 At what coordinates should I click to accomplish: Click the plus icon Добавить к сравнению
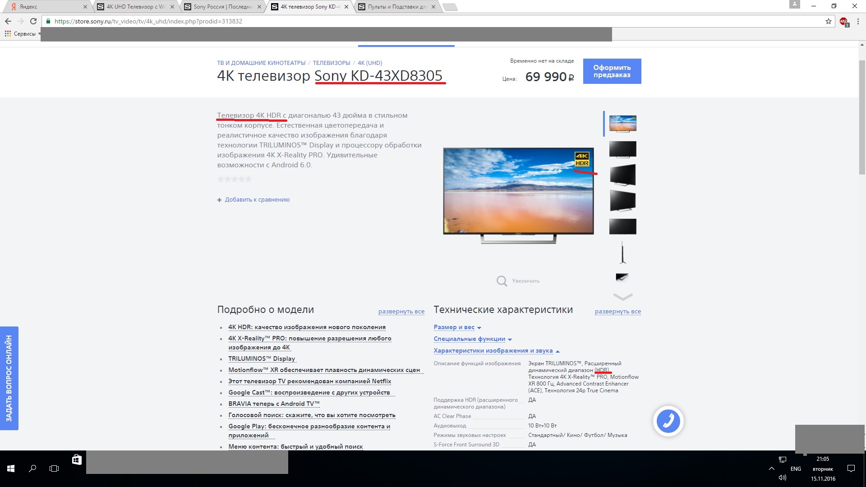tap(219, 200)
